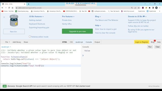The height and width of the screenshot is (91, 162).
Task: Create a New bin
Action: [14, 32]
